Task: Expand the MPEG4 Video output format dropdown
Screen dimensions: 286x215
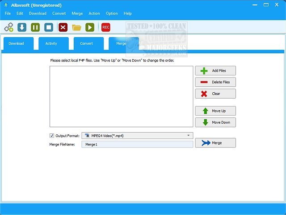Action: coord(137,136)
